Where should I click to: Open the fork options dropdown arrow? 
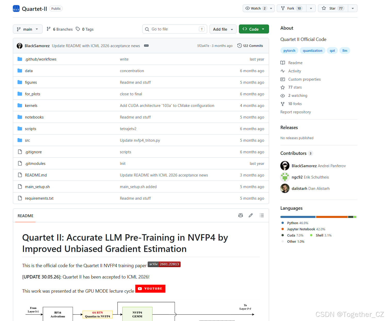pos(311,8)
